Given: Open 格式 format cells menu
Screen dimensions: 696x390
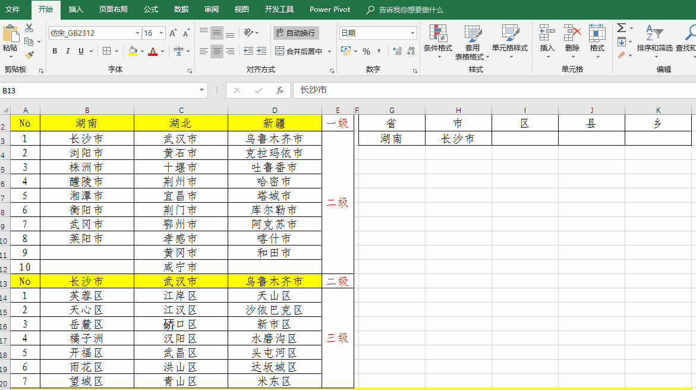Looking at the screenshot, I should [x=597, y=42].
